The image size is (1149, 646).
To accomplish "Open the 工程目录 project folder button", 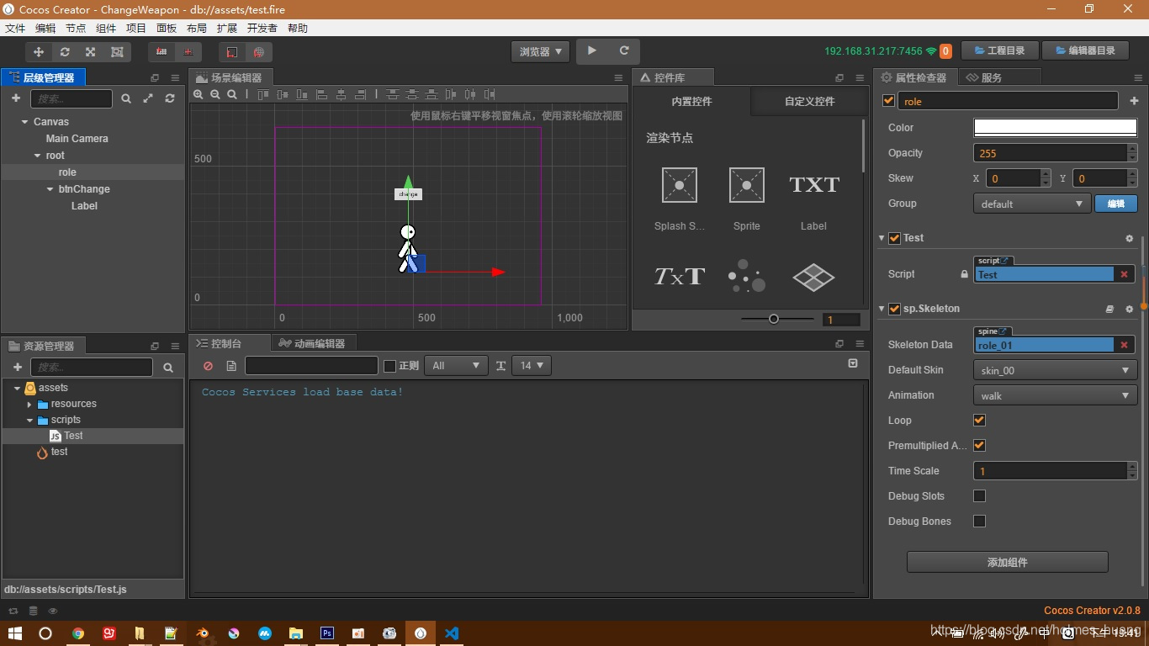I will (1000, 50).
